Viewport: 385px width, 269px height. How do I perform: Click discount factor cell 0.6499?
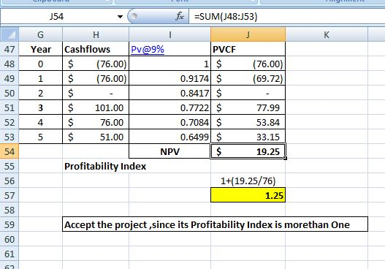pos(169,137)
